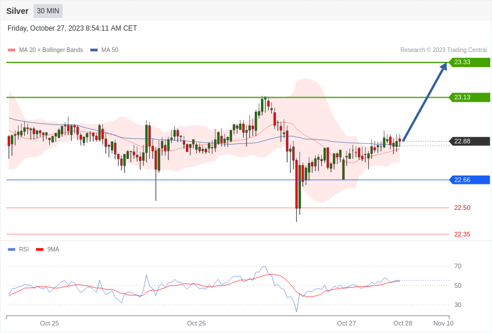Click the 23.13 green resistance price tag

470,98
